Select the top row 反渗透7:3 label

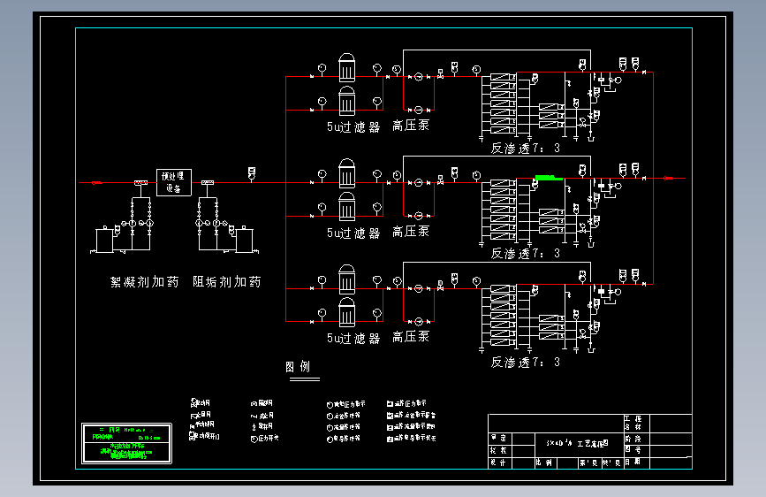tap(525, 149)
